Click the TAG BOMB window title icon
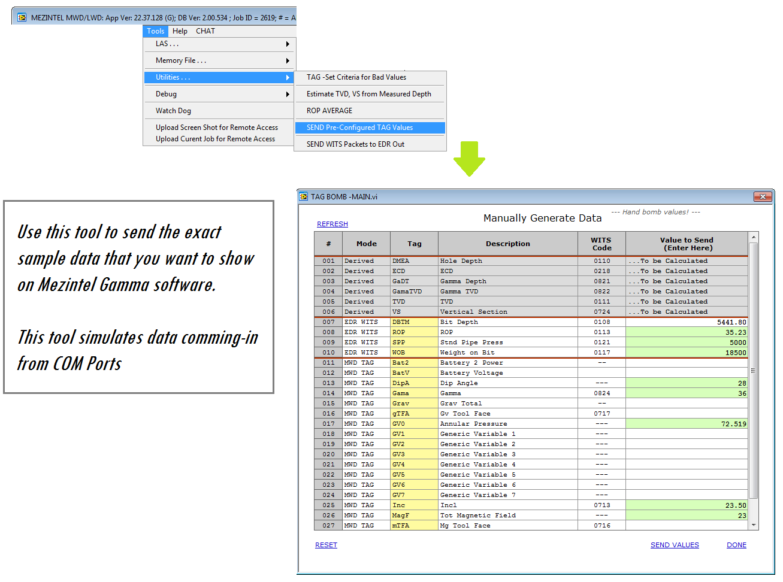 click(x=304, y=196)
